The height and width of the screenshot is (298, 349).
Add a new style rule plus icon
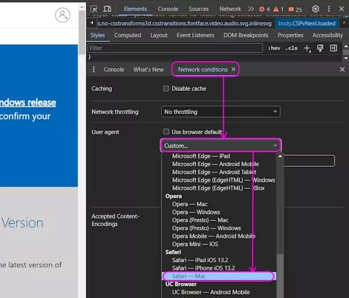308,48
